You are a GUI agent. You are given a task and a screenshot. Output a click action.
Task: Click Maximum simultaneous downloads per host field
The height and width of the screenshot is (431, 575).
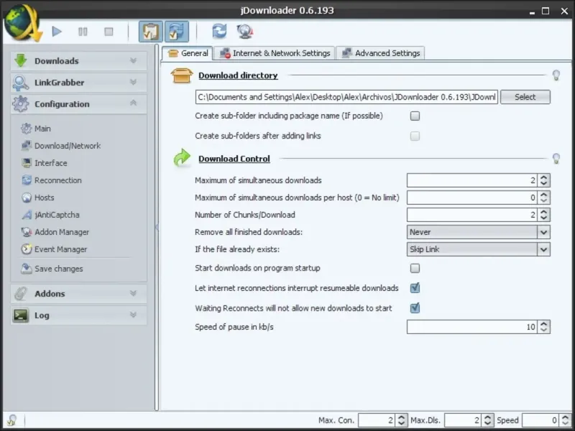tap(472, 198)
